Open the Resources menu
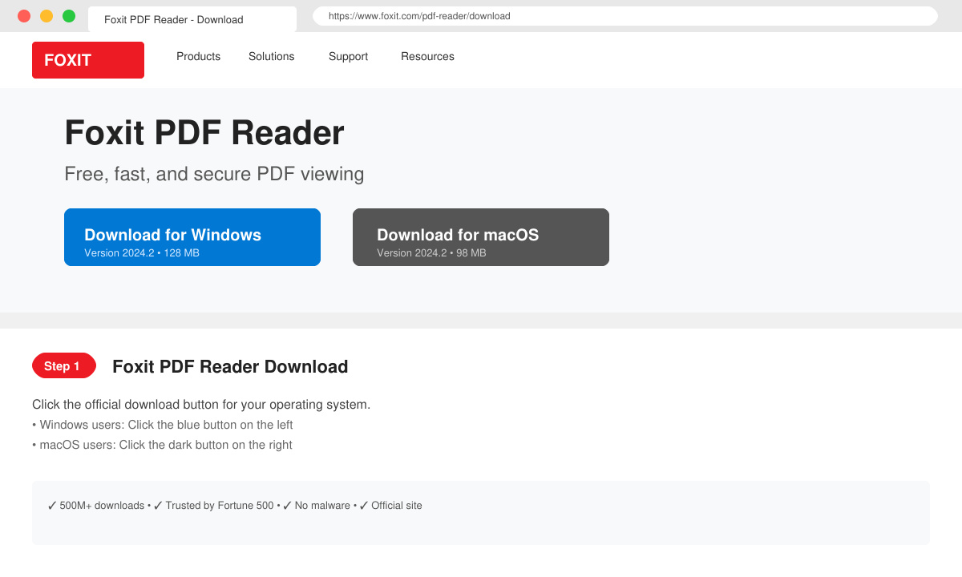 [x=427, y=57]
